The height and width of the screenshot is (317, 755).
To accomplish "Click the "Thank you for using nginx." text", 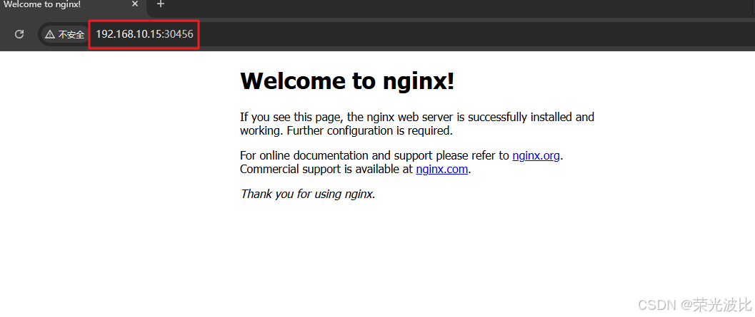I will [x=308, y=194].
